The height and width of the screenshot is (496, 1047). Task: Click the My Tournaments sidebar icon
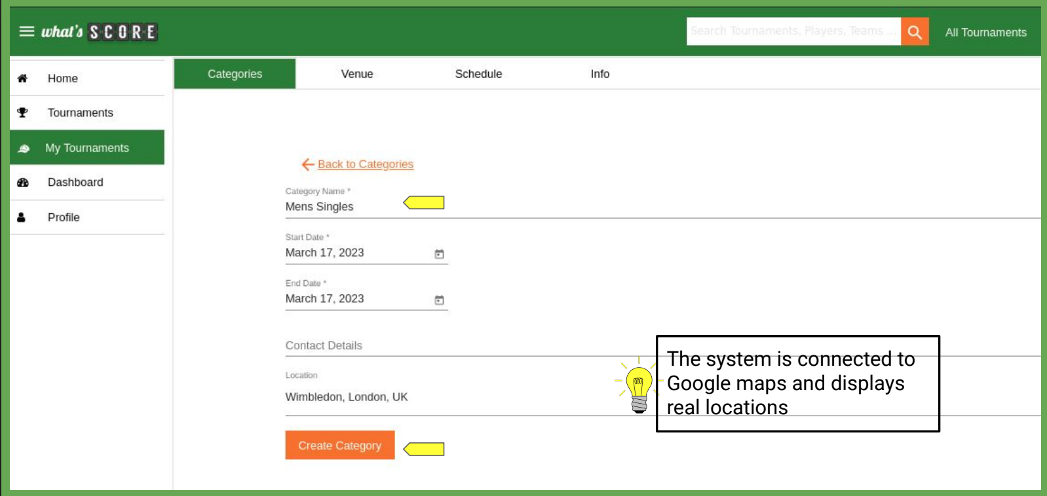tap(24, 149)
